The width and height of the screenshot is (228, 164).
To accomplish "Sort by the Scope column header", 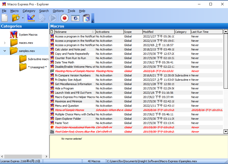I will (x=133, y=32).
